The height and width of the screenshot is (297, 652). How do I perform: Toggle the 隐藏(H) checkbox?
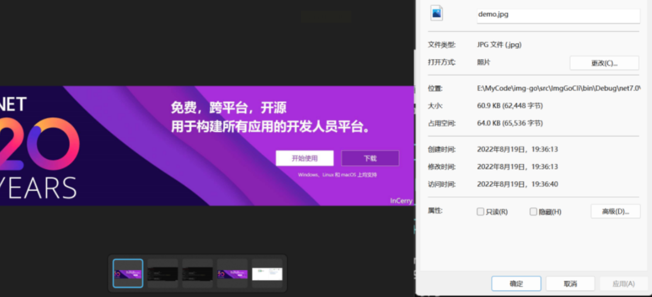533,212
